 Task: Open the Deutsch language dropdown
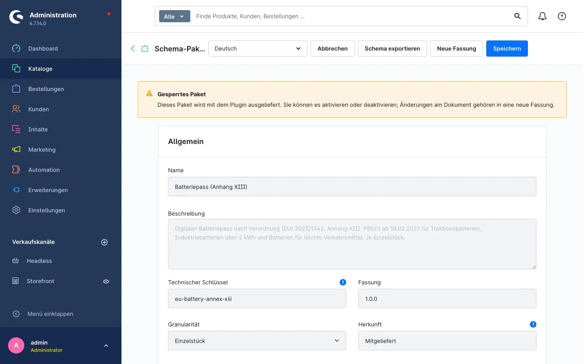point(258,49)
